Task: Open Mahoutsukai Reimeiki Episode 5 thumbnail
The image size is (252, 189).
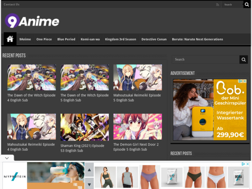Action: pos(138,77)
